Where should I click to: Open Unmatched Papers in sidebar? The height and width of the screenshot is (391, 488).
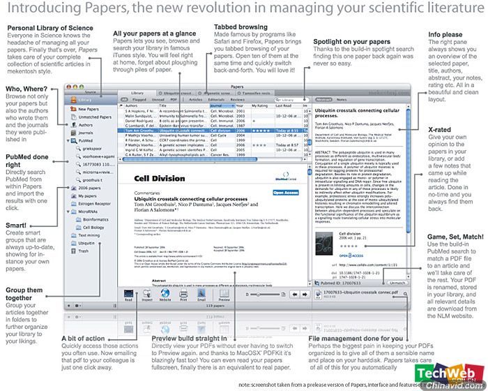[91, 117]
